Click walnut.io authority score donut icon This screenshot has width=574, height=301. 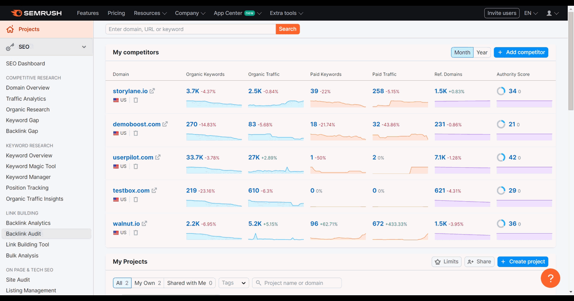pos(501,223)
